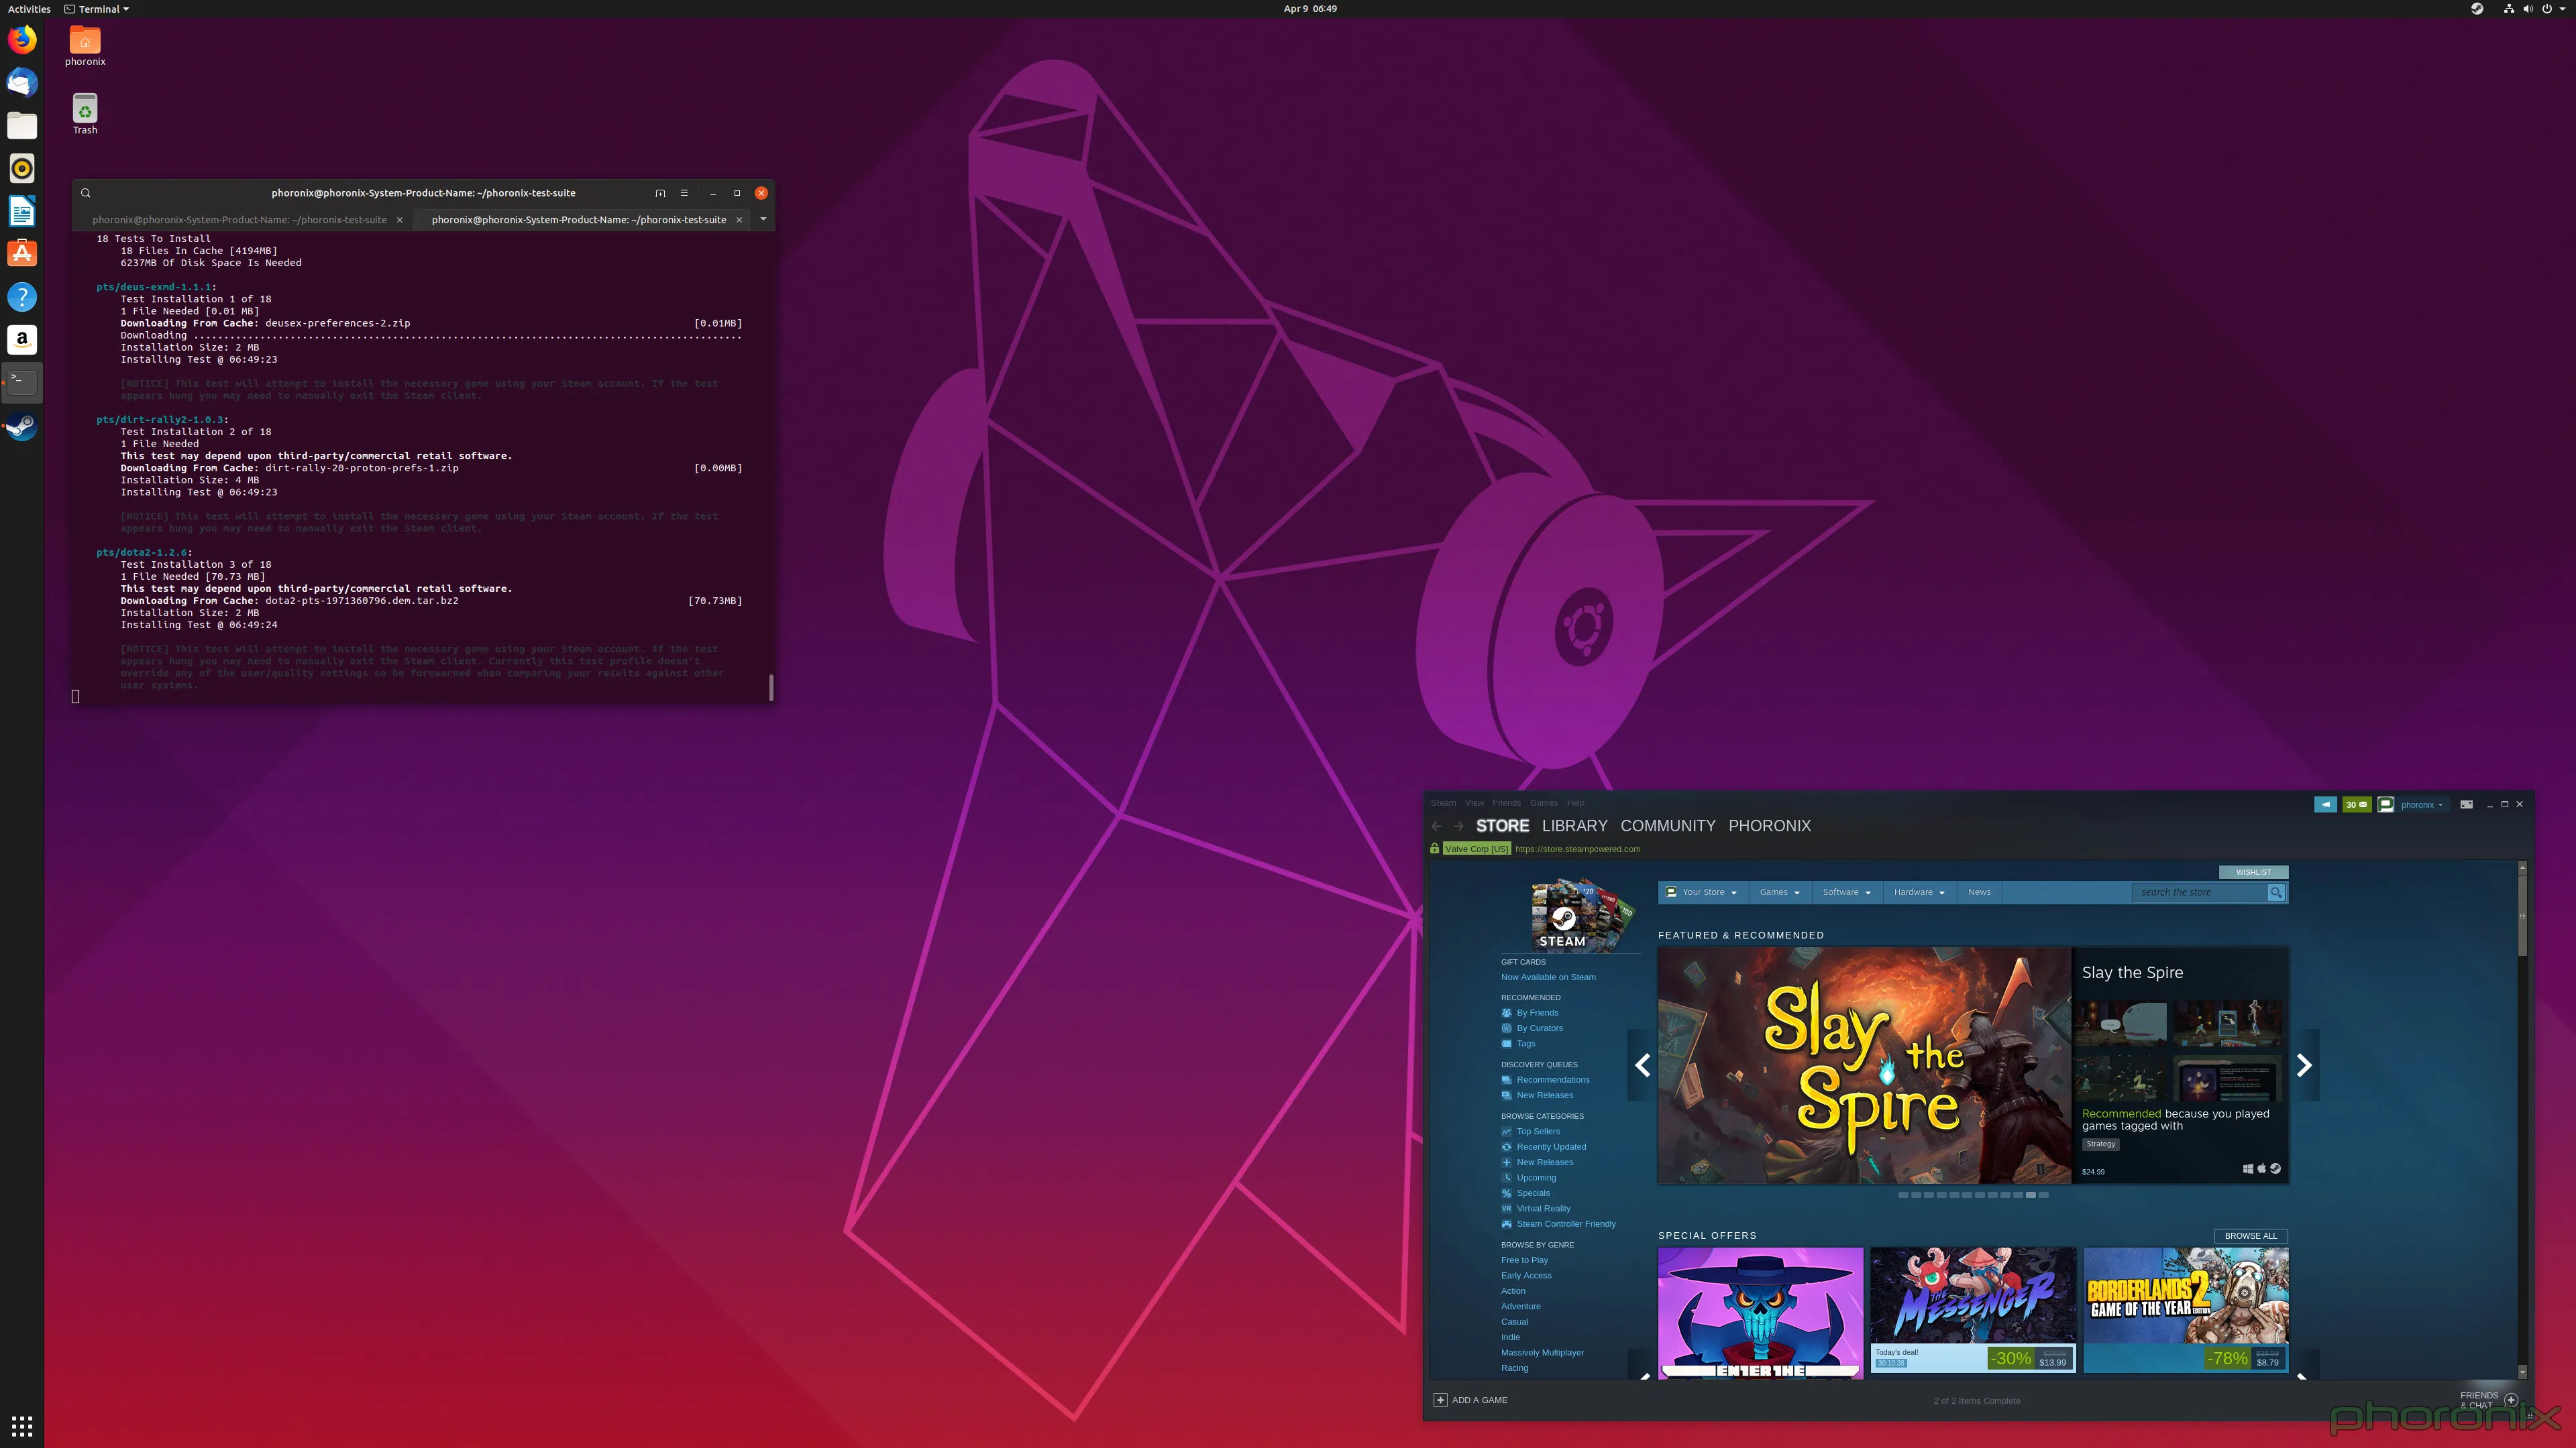Open the terminal hamburger menu

[684, 193]
